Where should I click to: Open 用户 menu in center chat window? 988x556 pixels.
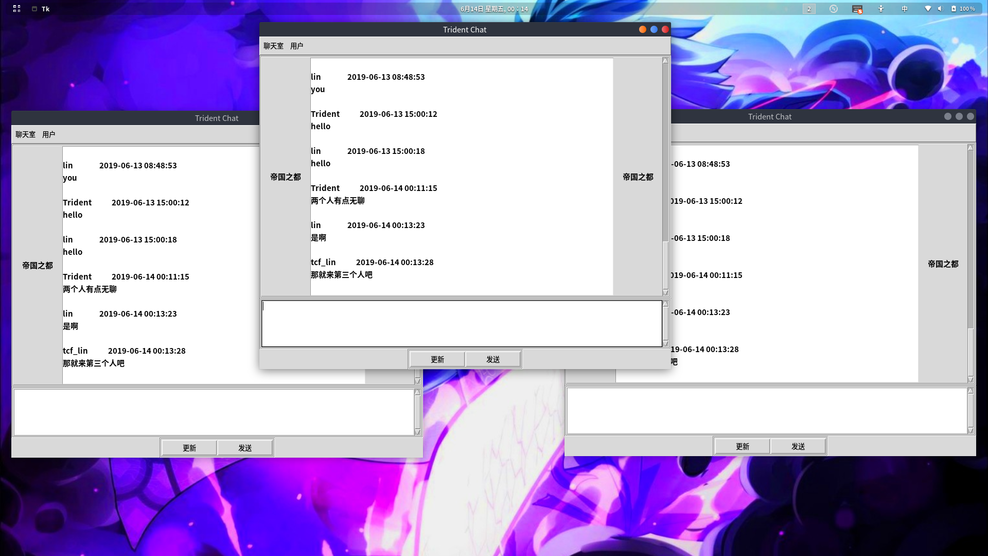click(296, 46)
